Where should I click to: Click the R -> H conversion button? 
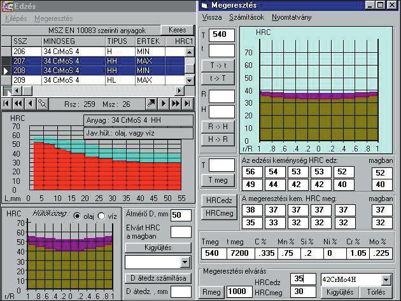[x=218, y=127]
